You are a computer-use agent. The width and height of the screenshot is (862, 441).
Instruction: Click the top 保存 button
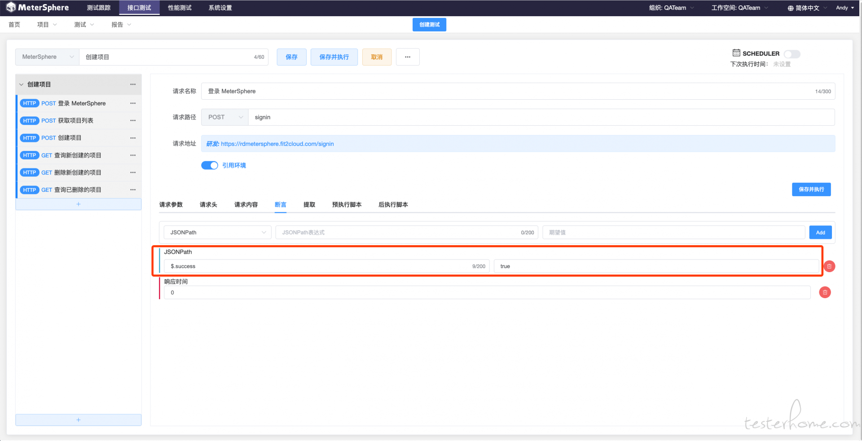292,57
